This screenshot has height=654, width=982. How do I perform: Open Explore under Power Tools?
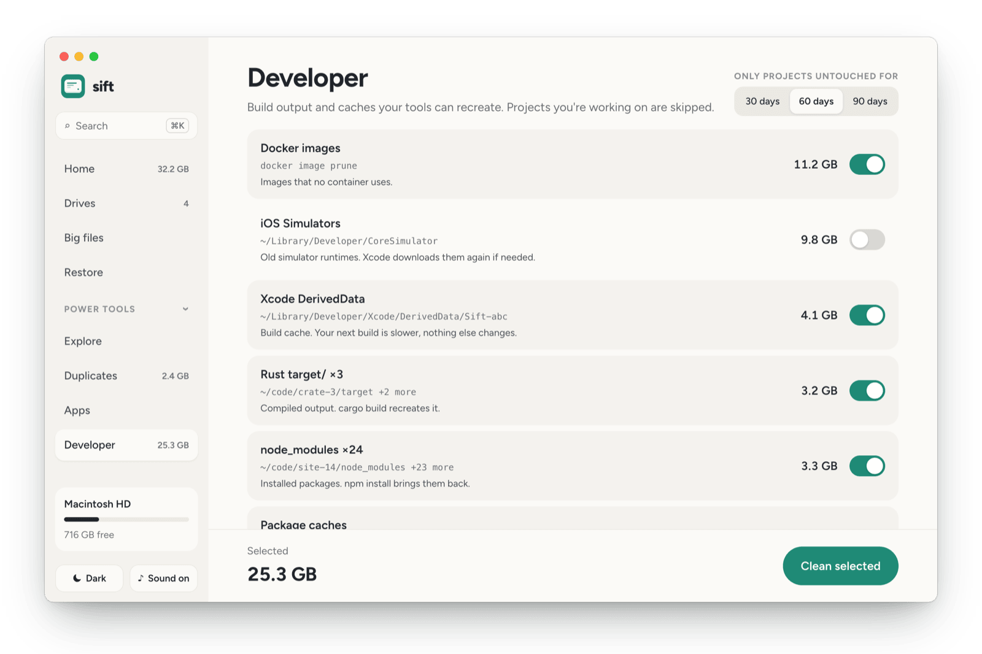[126, 341]
